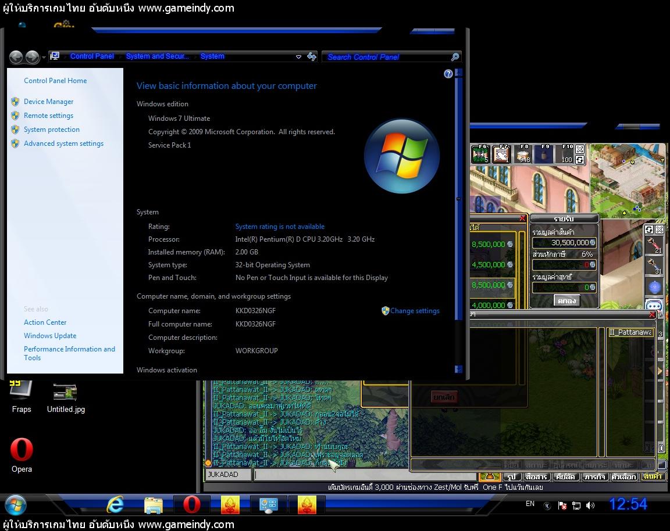Open the รูป tab in the game bar
This screenshot has width=670, height=531.
point(512,476)
